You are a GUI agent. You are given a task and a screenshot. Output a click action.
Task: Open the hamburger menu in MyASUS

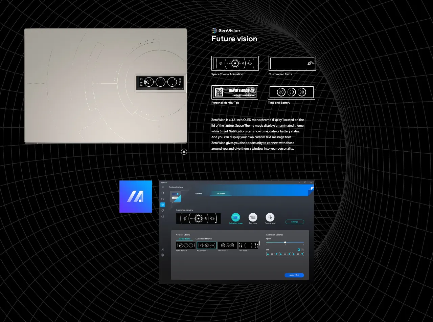[x=163, y=187]
